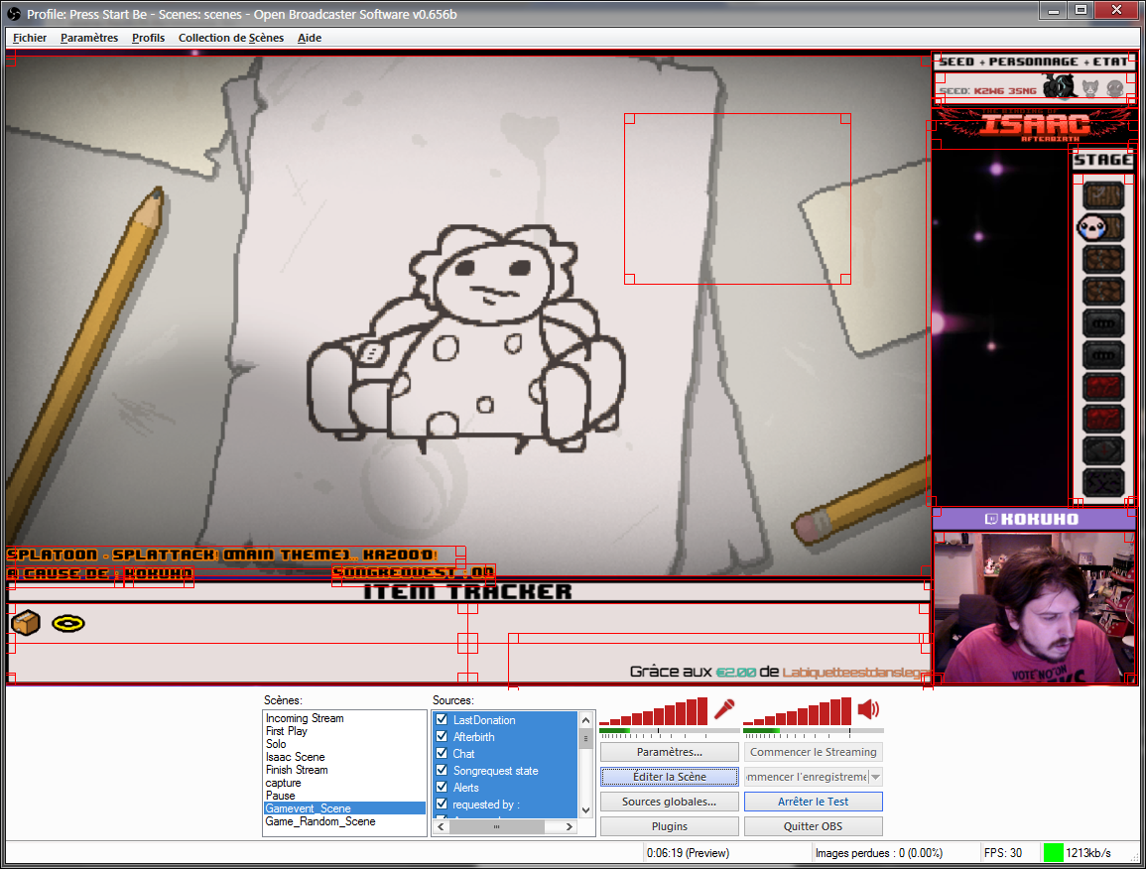Click the Twitch logo beside KOKUHO
Viewport: 1146px width, 869px height.
tap(991, 519)
